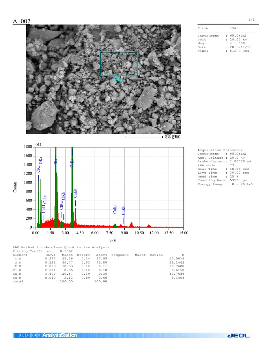This screenshot has height=357, width=268.
Task: Click the 011 spectrum title above chart
Action: click(38, 145)
